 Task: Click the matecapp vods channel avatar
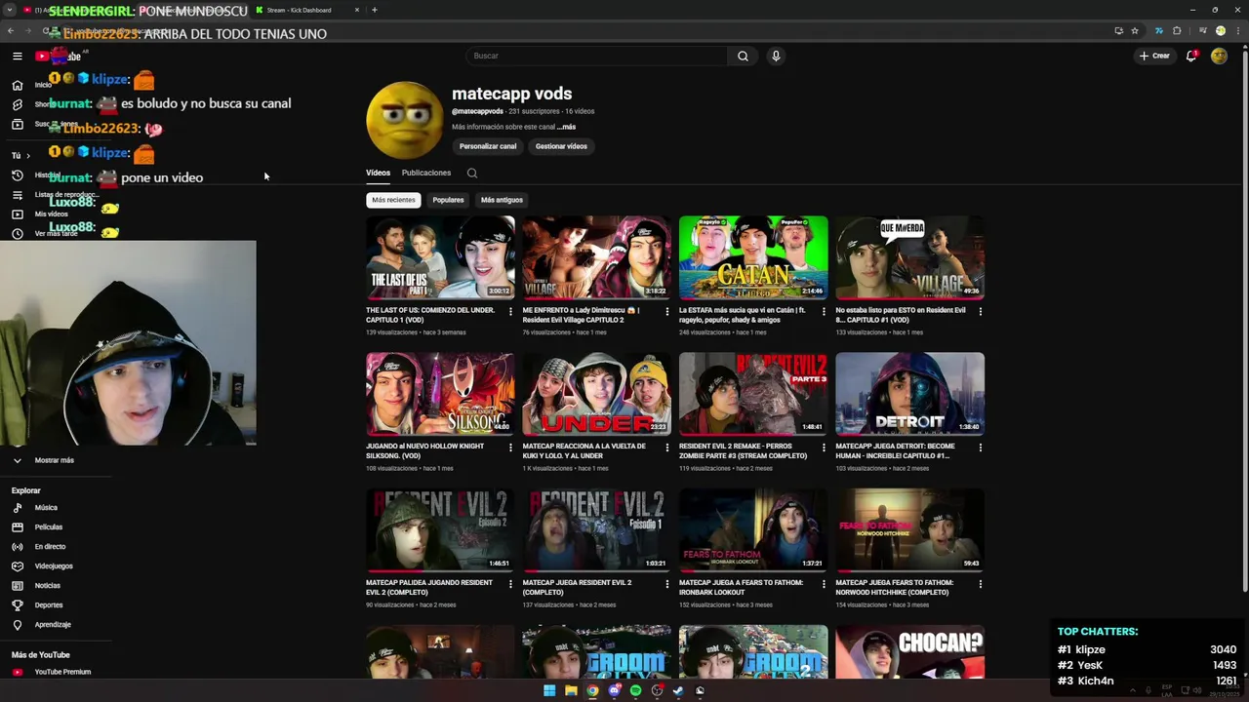[x=405, y=120]
